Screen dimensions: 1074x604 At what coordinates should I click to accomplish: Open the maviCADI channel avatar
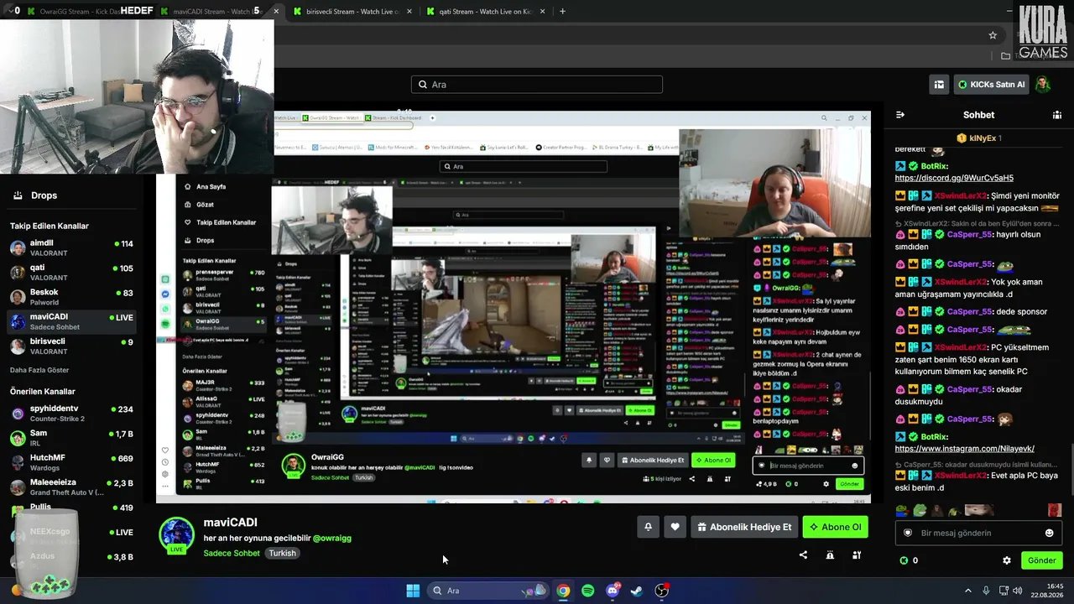pyautogui.click(x=176, y=535)
